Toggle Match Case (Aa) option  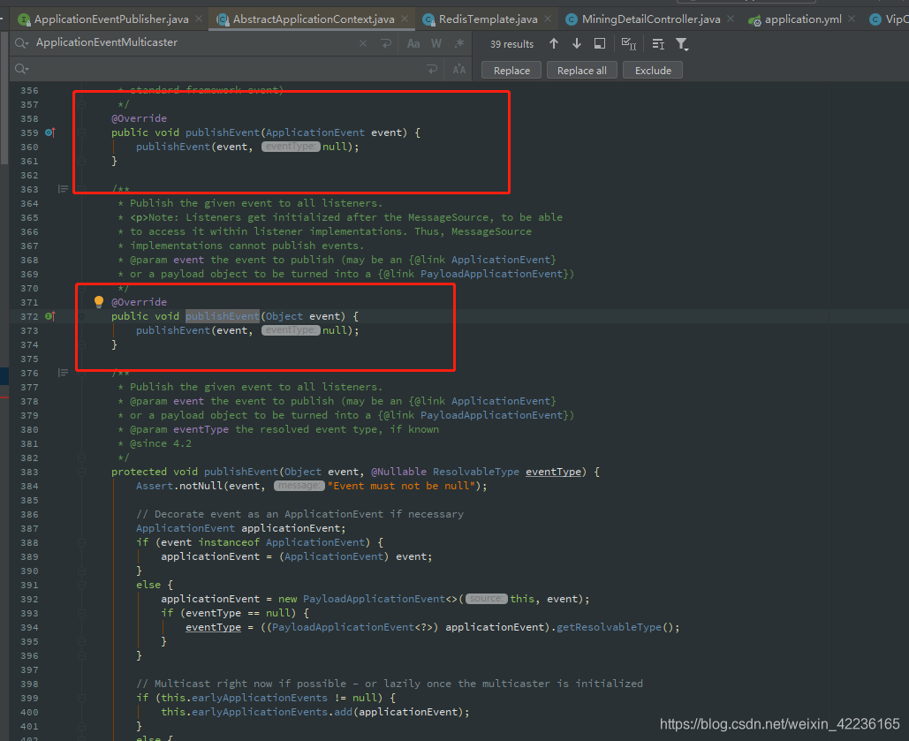click(413, 43)
